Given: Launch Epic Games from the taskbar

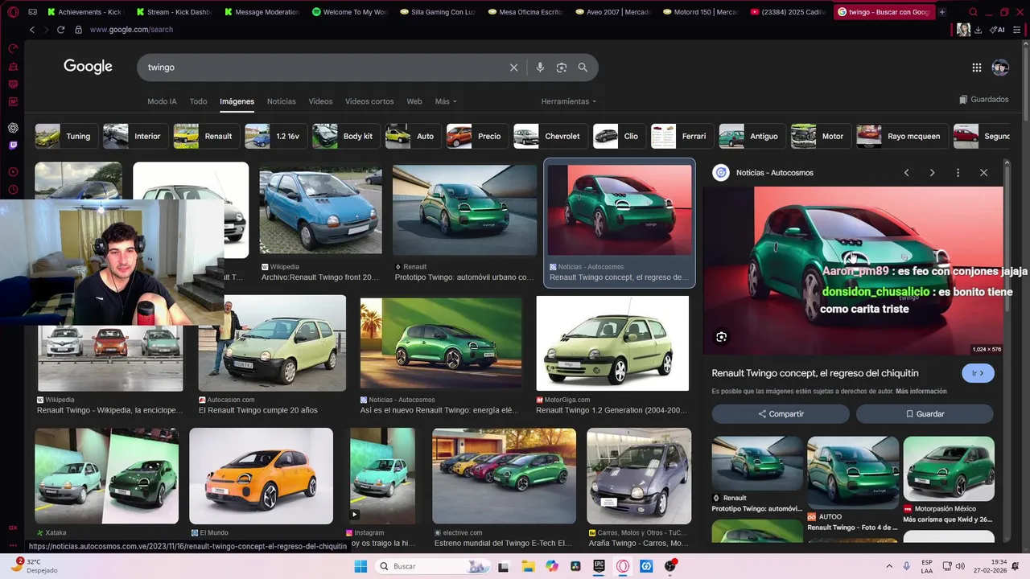Looking at the screenshot, I should (599, 566).
